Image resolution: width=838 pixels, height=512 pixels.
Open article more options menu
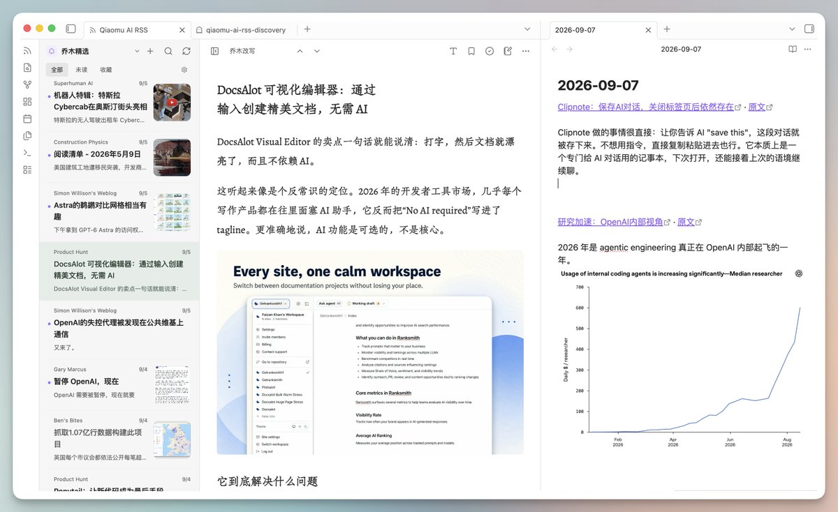pos(526,51)
